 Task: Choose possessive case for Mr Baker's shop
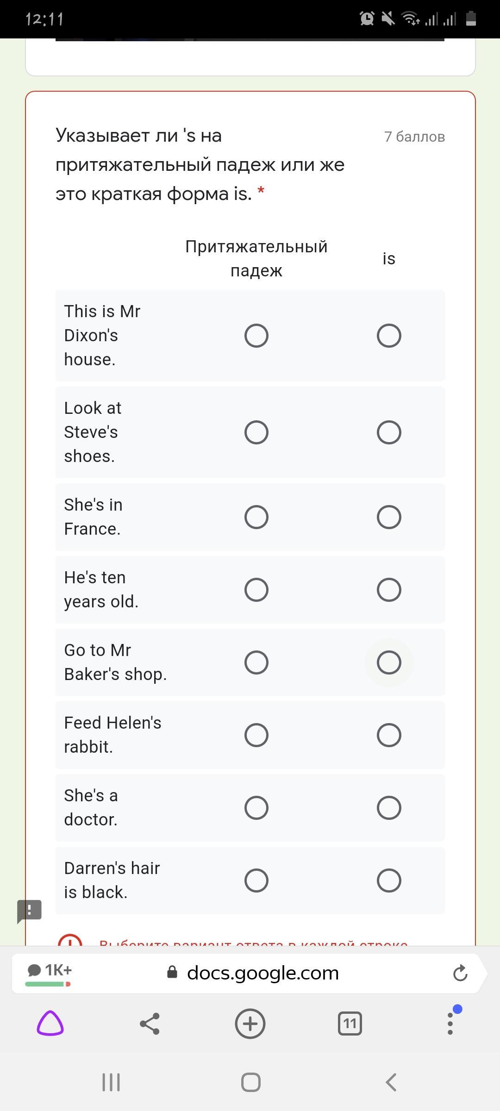click(x=256, y=662)
